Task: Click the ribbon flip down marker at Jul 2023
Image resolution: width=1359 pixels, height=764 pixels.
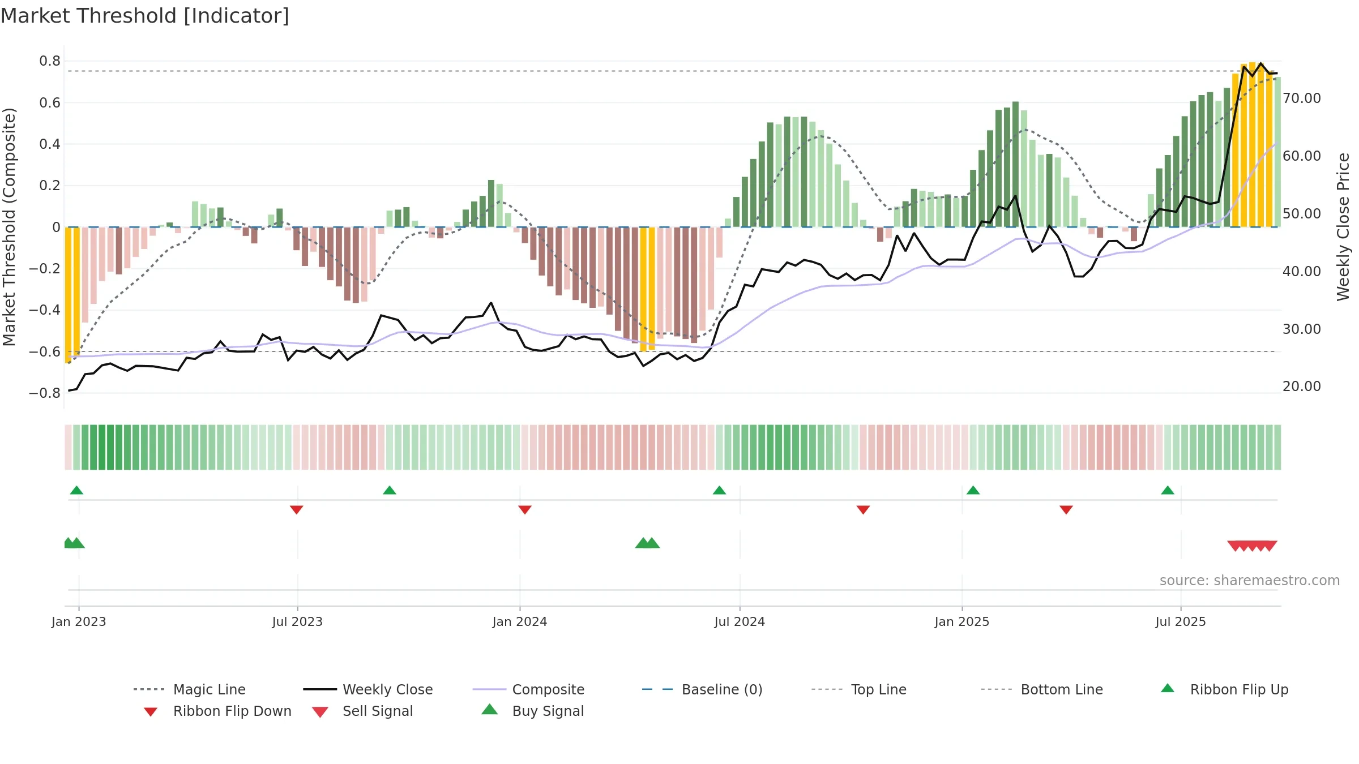Action: click(296, 510)
